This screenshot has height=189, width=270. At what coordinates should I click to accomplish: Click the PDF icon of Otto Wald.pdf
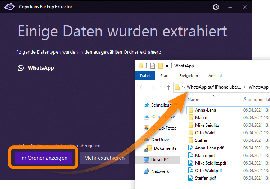click(x=191, y=171)
